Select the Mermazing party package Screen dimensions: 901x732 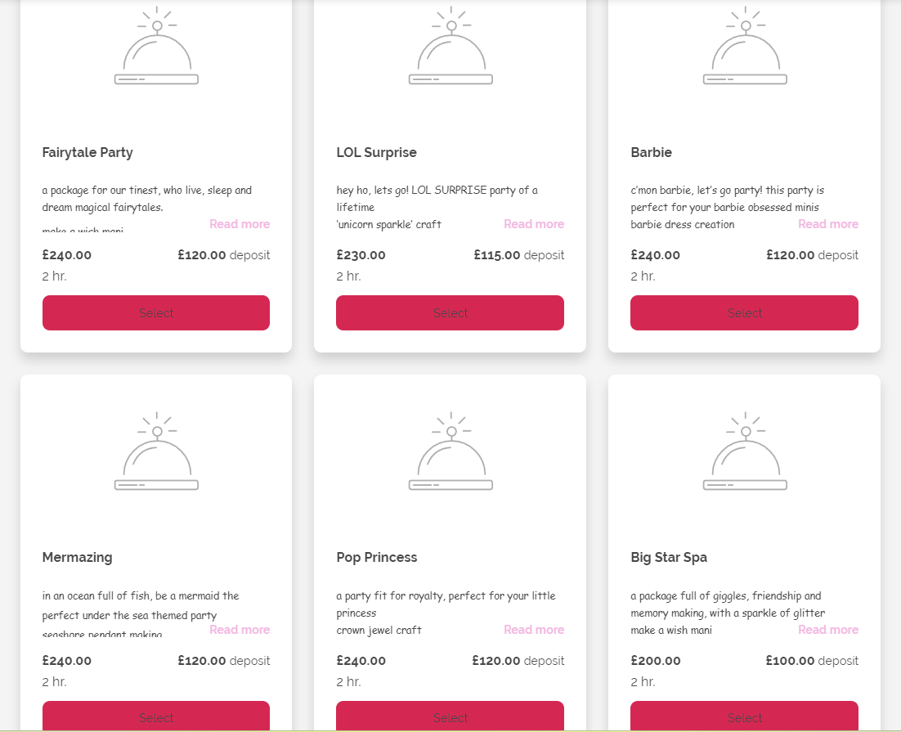(156, 716)
